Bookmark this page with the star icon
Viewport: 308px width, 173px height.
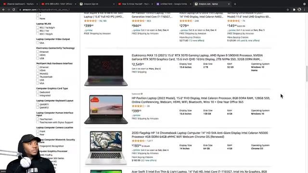click(x=288, y=10)
